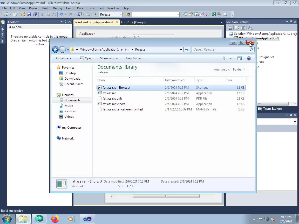Save the current file using the floppy icon
This screenshot has width=299, height=224.
click(x=29, y=14)
